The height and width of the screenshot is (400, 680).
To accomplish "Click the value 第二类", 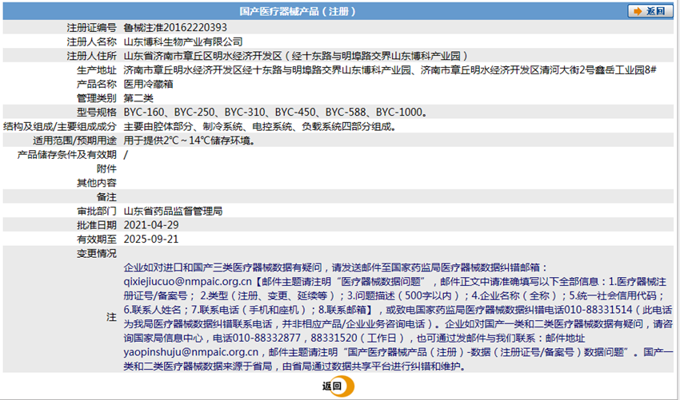I will (138, 98).
